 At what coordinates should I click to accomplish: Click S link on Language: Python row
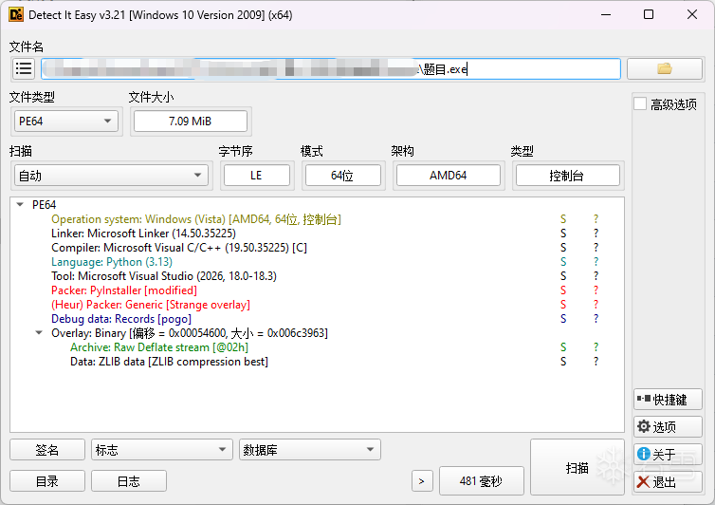pos(563,262)
